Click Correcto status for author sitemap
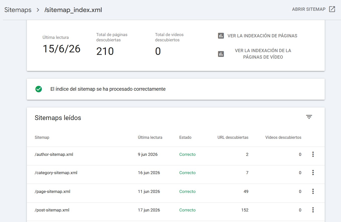 pyautogui.click(x=187, y=154)
